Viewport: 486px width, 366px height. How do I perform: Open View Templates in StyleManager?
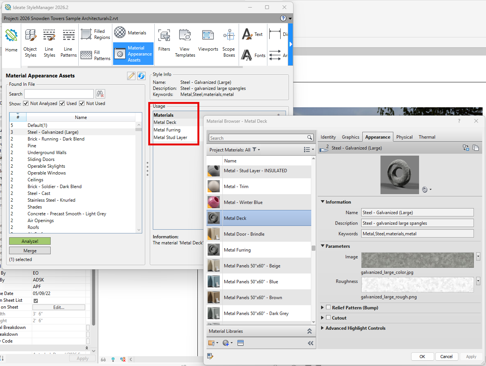pyautogui.click(x=185, y=43)
